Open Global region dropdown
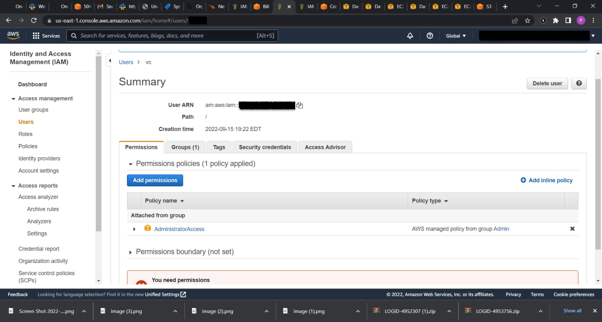The image size is (602, 322). (x=456, y=36)
